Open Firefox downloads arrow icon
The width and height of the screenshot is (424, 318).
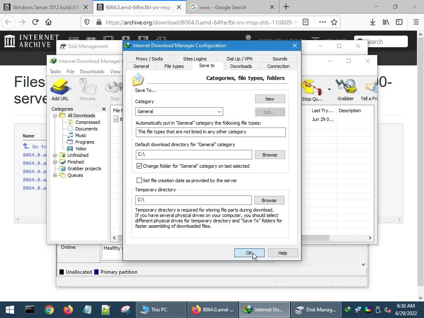373,22
